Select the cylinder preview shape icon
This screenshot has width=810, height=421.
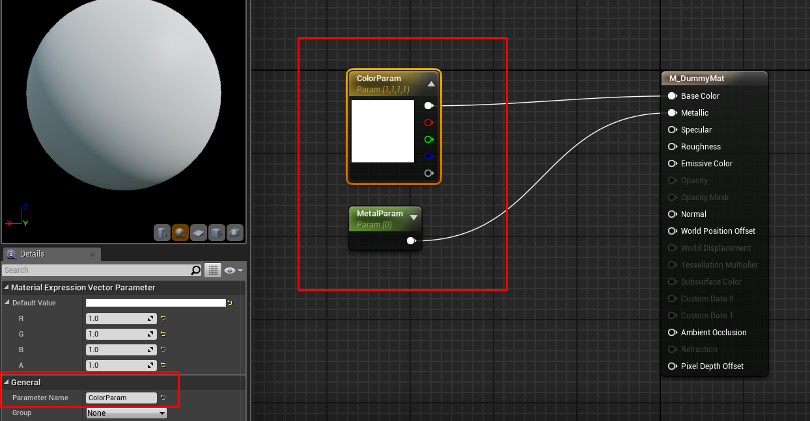162,232
